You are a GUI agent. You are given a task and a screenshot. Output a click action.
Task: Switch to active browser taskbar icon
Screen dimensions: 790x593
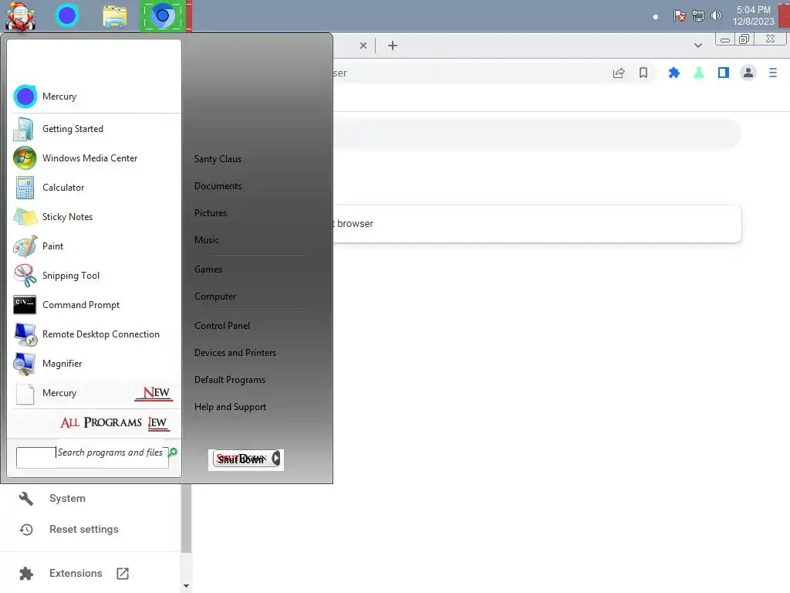tap(162, 16)
